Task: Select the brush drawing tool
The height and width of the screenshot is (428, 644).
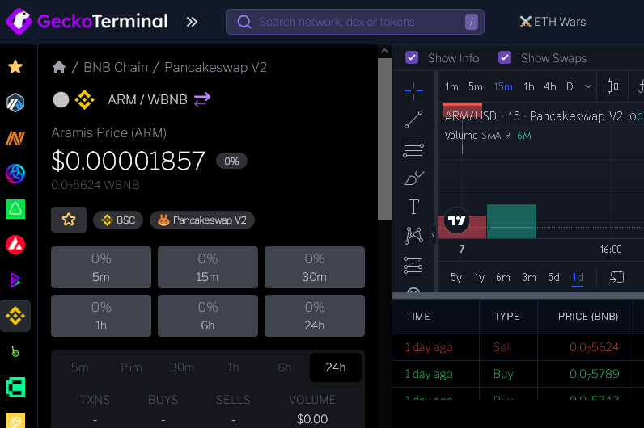Action: pyautogui.click(x=413, y=178)
